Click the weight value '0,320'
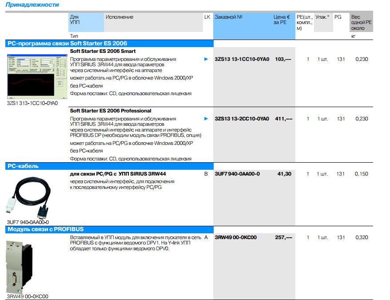This screenshot has width=390, height=300. click(x=362, y=237)
